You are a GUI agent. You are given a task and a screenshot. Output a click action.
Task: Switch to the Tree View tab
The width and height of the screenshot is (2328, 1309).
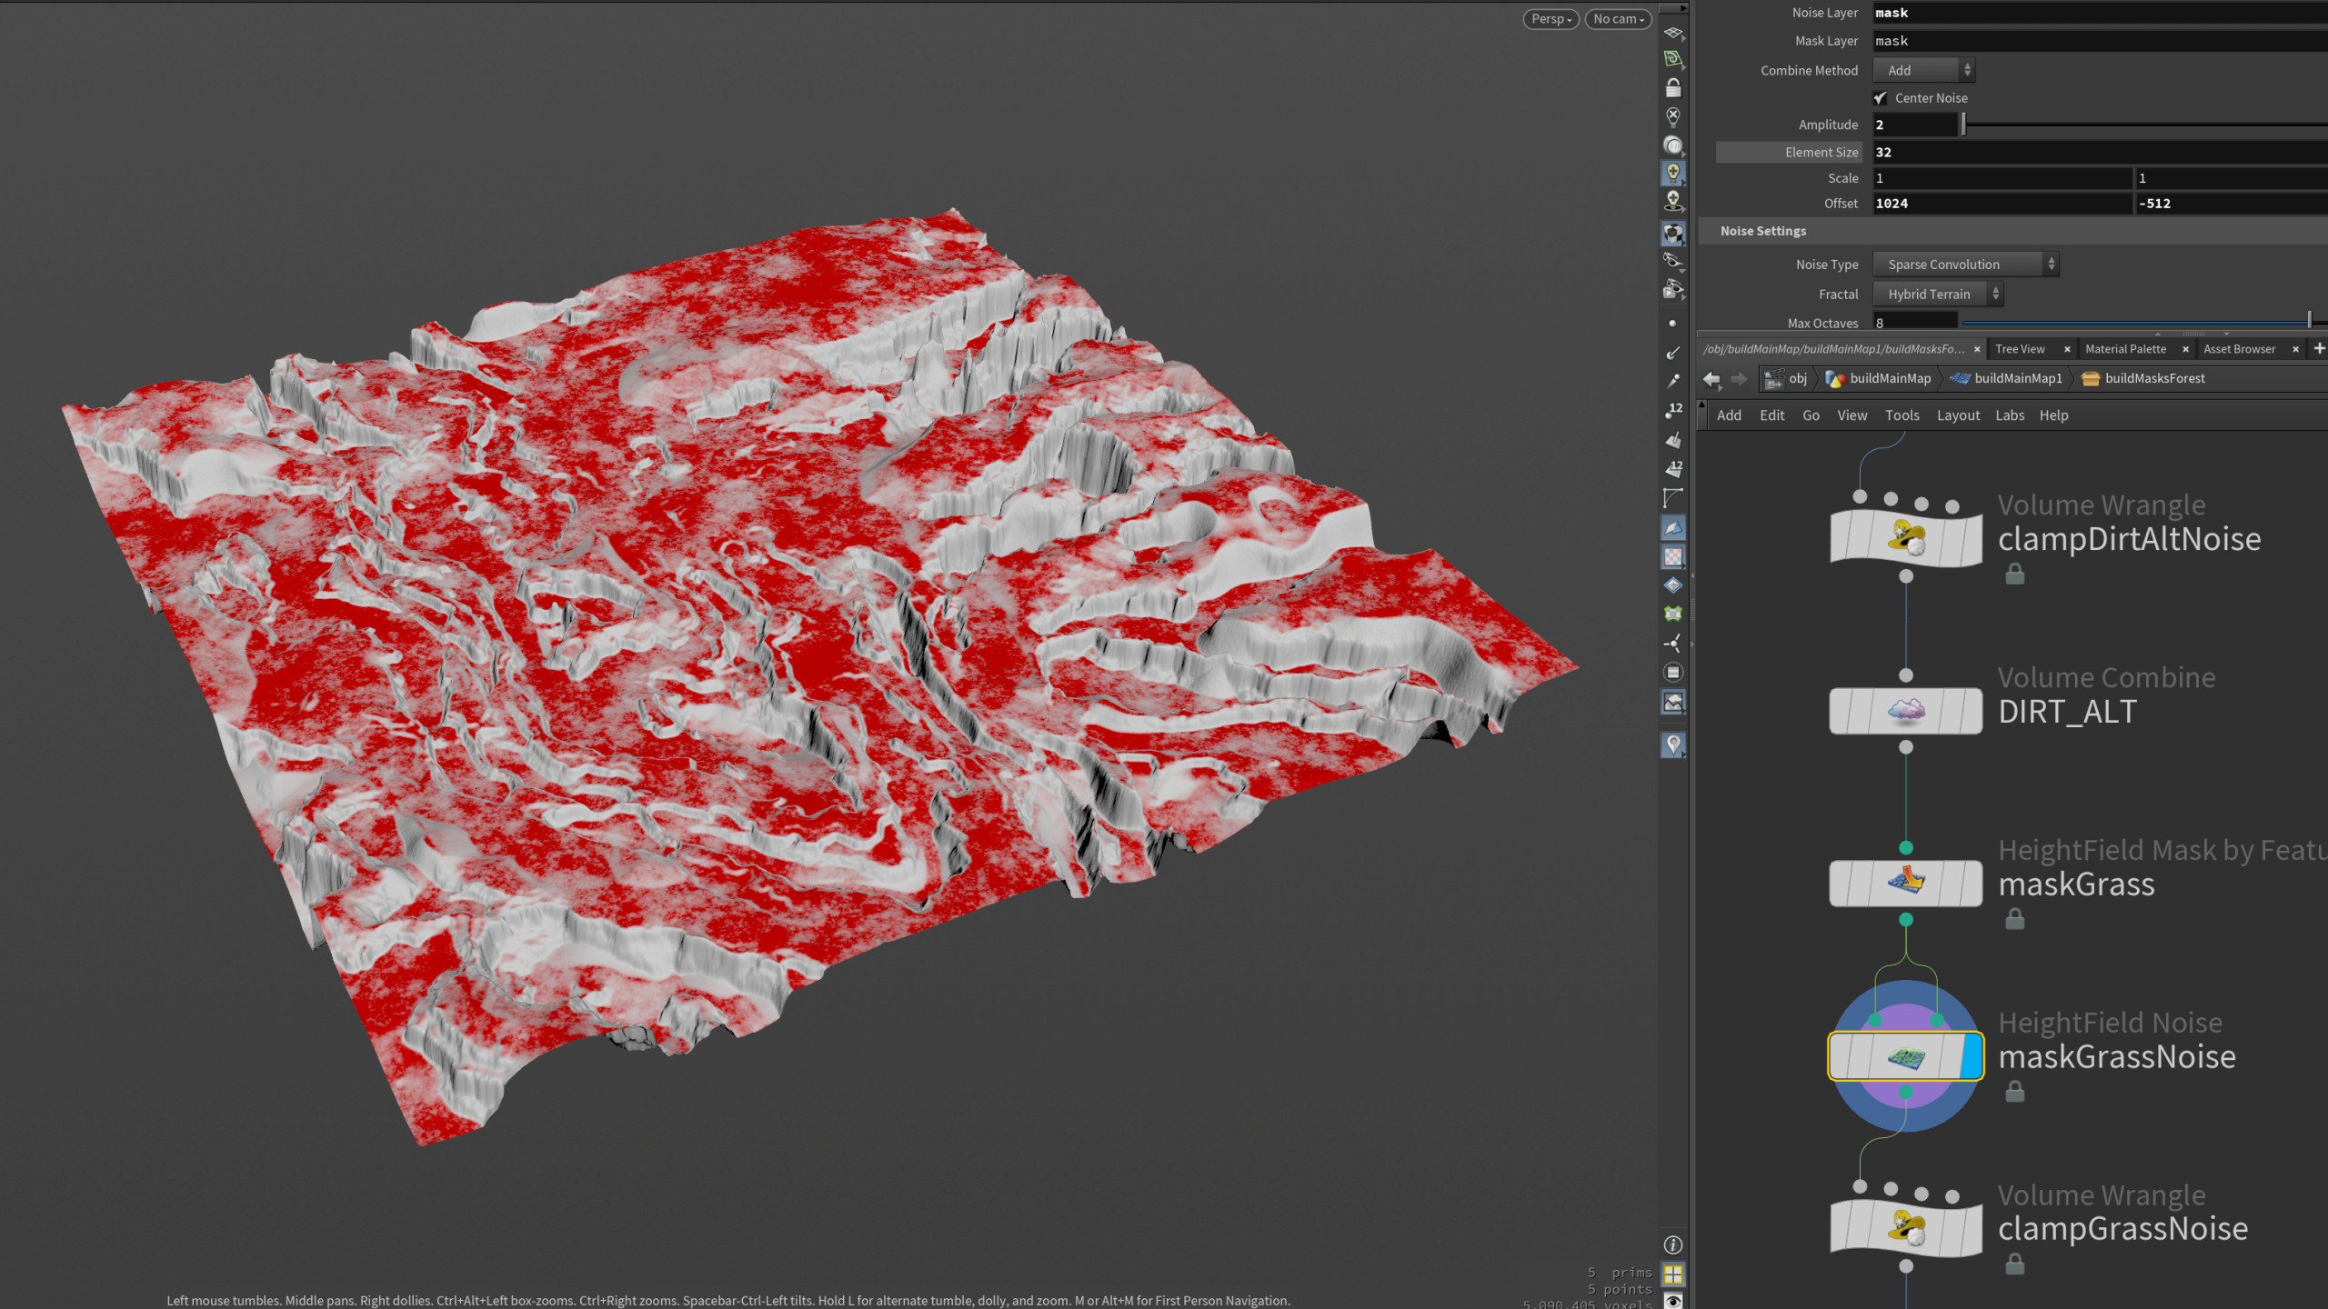2020,349
